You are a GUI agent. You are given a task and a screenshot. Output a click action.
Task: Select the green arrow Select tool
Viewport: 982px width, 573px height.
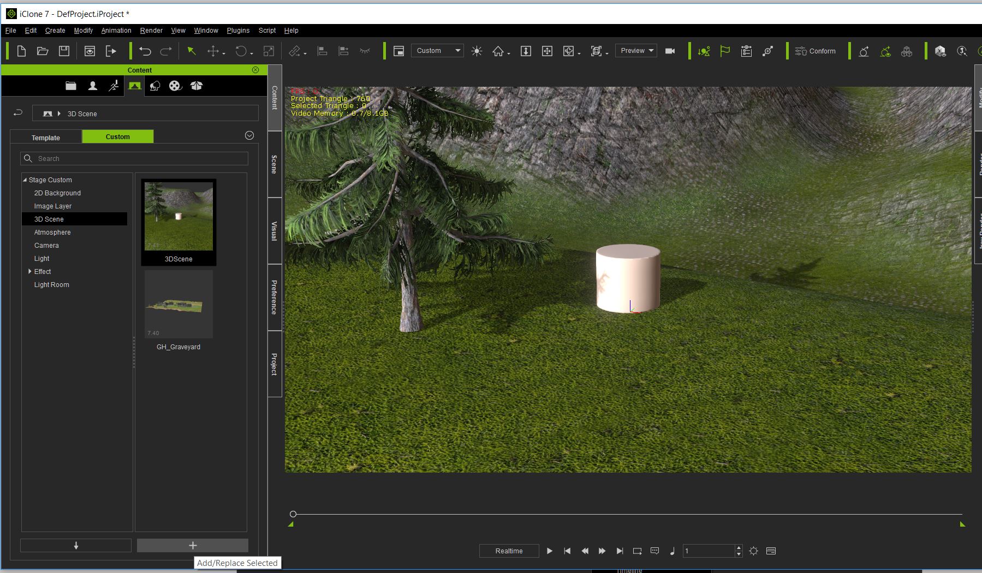(192, 51)
